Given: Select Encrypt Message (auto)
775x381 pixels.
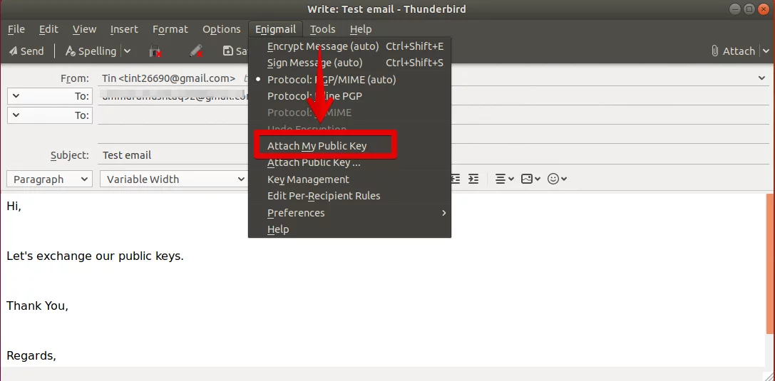Looking at the screenshot, I should [x=349, y=46].
